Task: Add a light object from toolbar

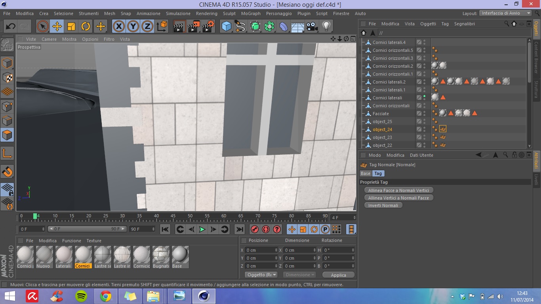Action: point(326,27)
